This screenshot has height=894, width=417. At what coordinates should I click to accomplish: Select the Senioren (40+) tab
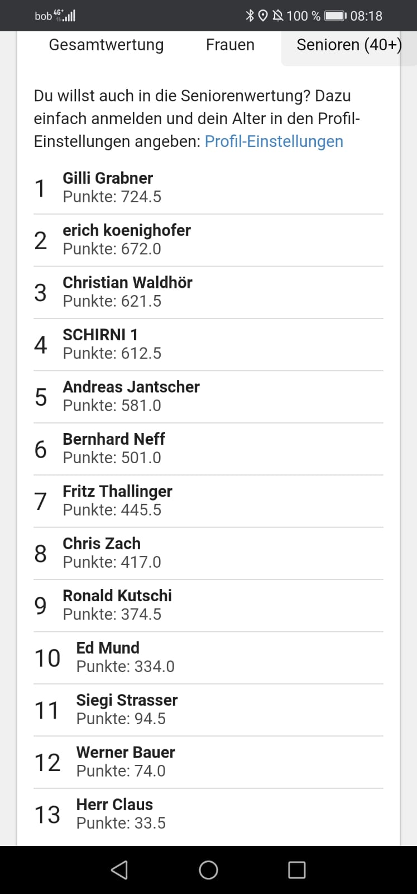pyautogui.click(x=349, y=45)
